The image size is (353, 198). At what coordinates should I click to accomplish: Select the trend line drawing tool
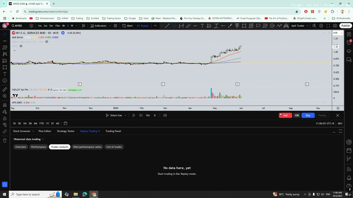[x=167, y=26]
